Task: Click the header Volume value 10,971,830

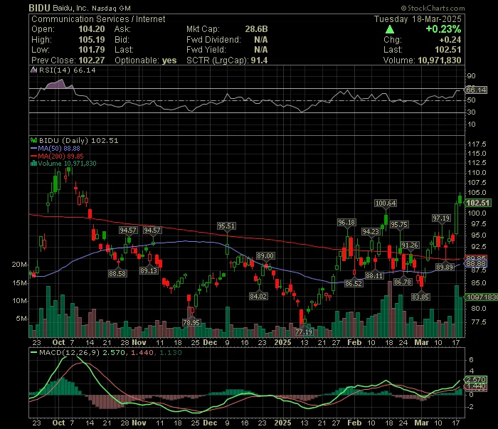Action: point(439,60)
